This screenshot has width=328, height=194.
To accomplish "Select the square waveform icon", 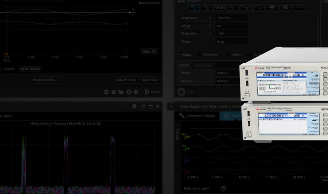I will (206, 7).
